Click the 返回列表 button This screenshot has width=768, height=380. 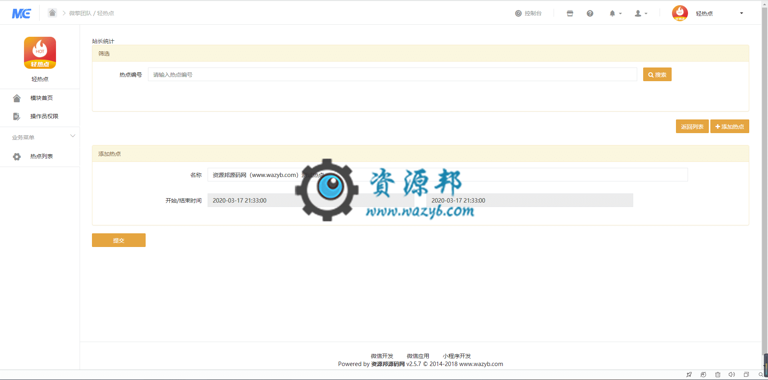pos(692,126)
